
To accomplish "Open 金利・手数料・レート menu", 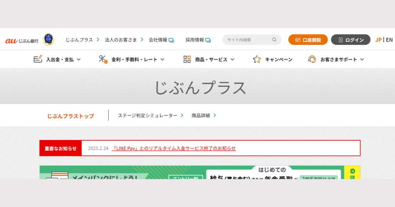I will click(x=134, y=59).
